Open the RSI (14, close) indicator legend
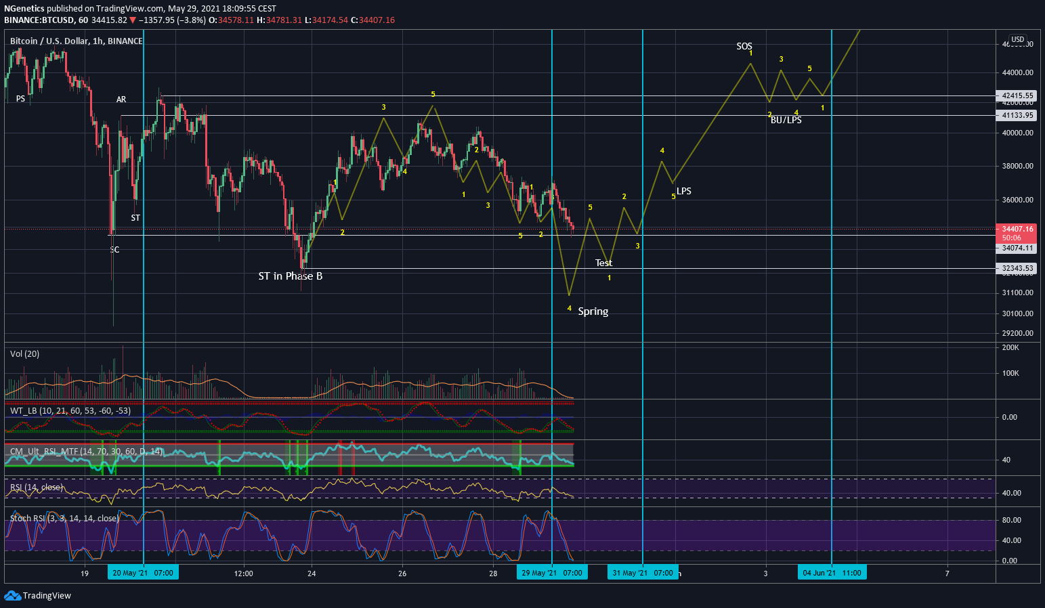Screen dimensions: 1045x608 (37, 487)
